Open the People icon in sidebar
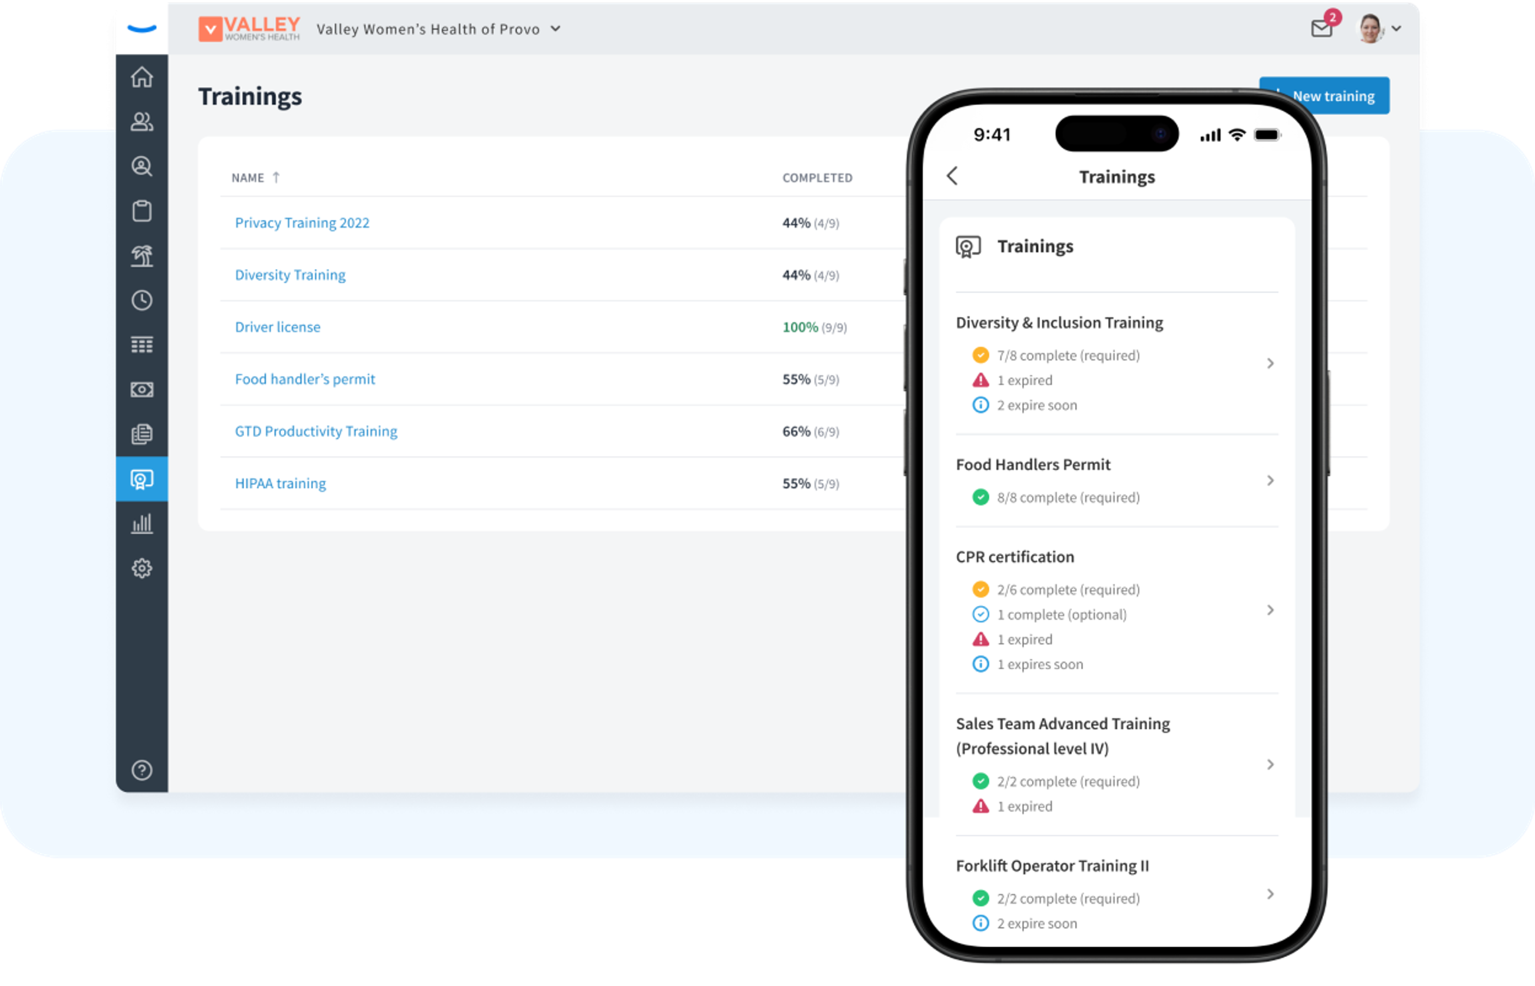The height and width of the screenshot is (986, 1535). 142,121
